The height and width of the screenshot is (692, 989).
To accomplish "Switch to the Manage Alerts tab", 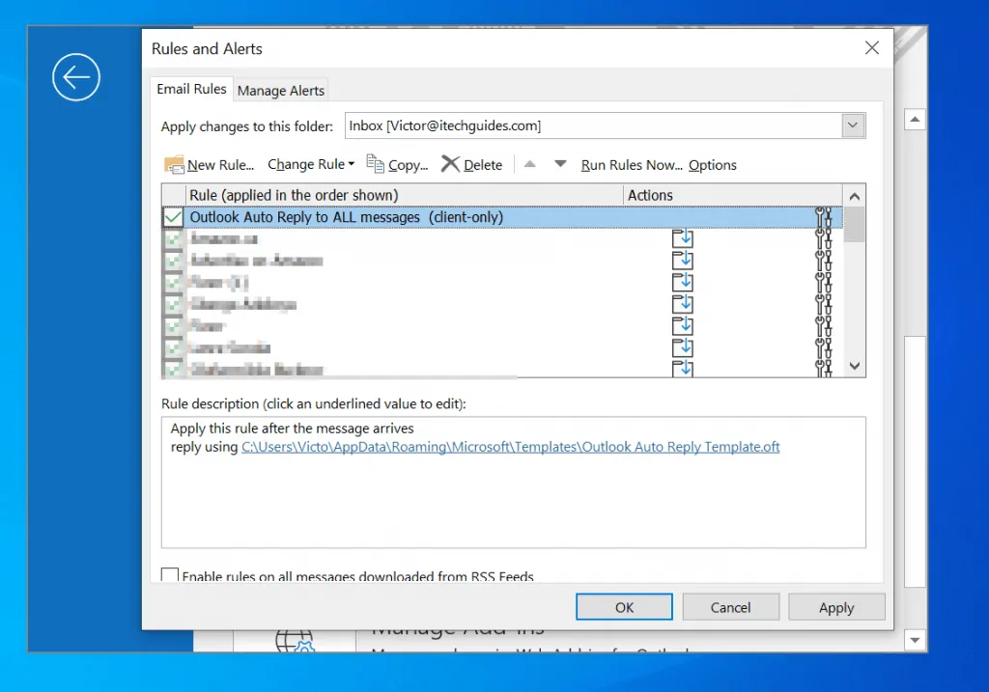I will [x=280, y=90].
